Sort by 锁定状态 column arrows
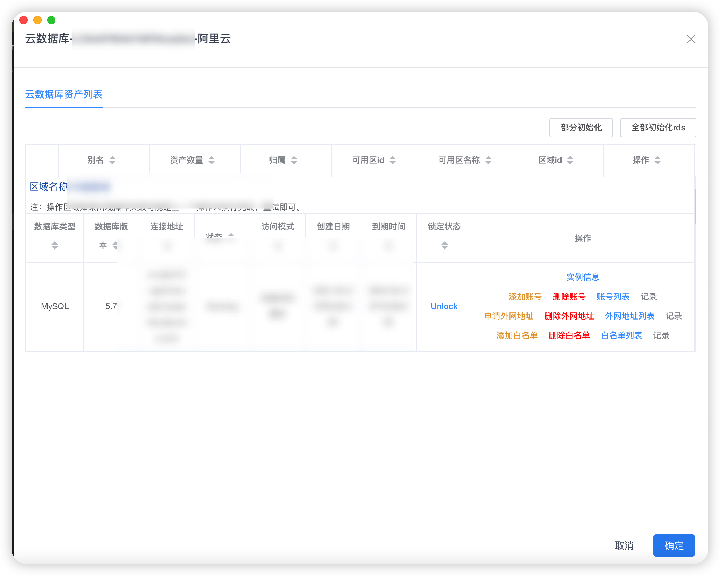 pos(444,246)
